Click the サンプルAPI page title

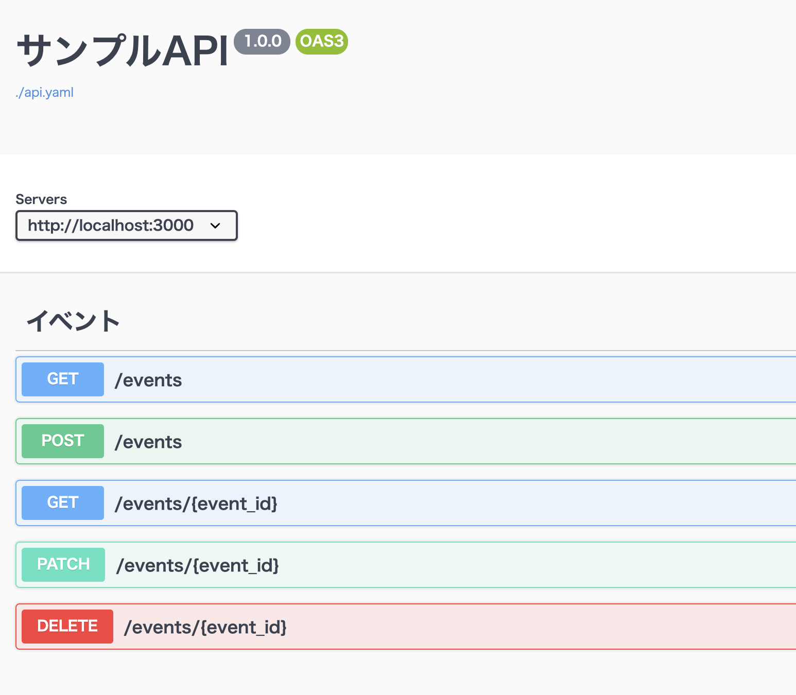[x=123, y=51]
